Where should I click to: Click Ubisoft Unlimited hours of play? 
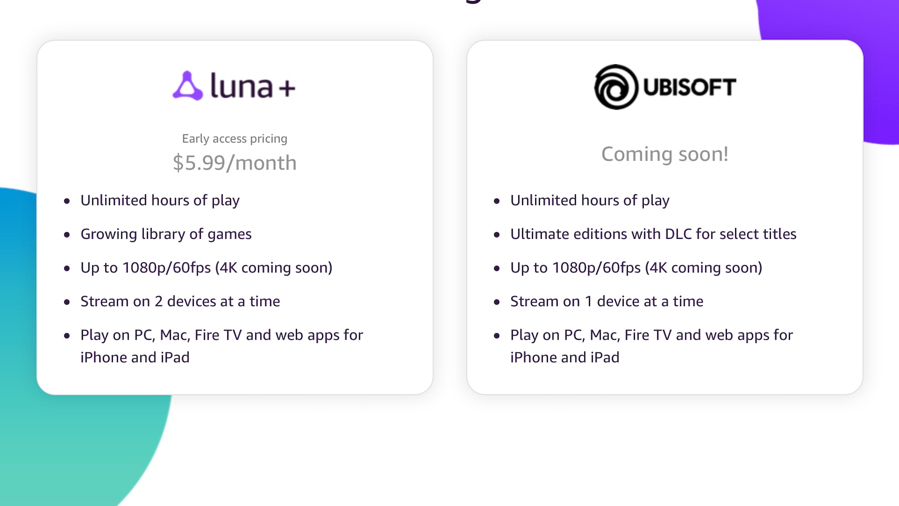pyautogui.click(x=590, y=201)
